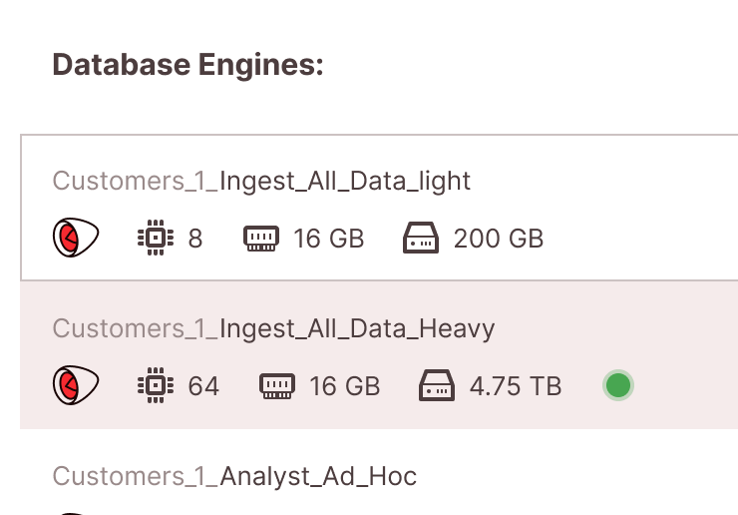Click the 16 GB memory value in light row
The width and height of the screenshot is (738, 515).
(329, 239)
